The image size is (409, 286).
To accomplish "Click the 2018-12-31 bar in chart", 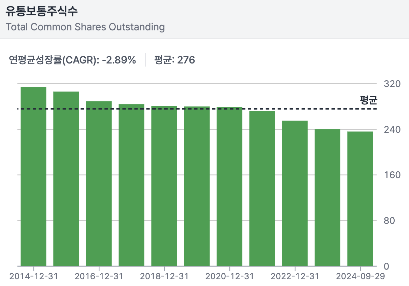I will tap(164, 186).
